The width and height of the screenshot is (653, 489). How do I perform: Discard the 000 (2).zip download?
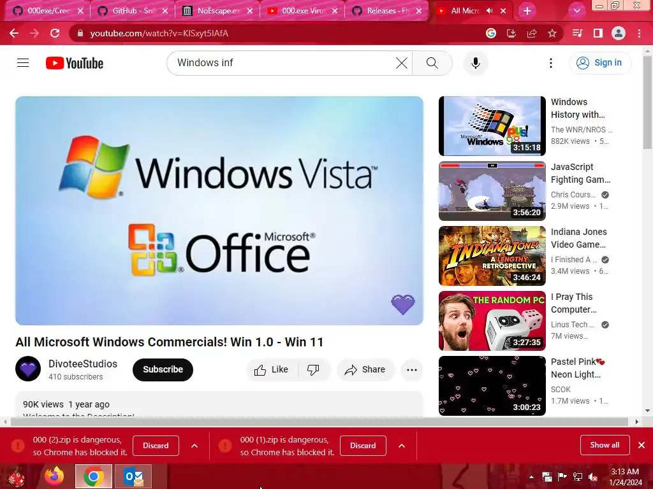coord(156,446)
